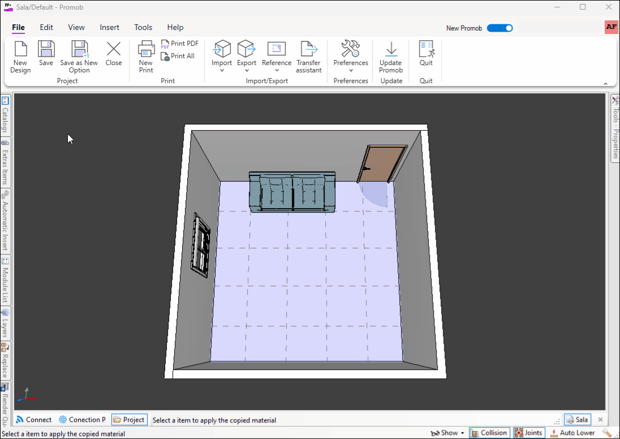Image resolution: width=620 pixels, height=439 pixels.
Task: Click the Save icon in ribbon
Action: pos(46,49)
